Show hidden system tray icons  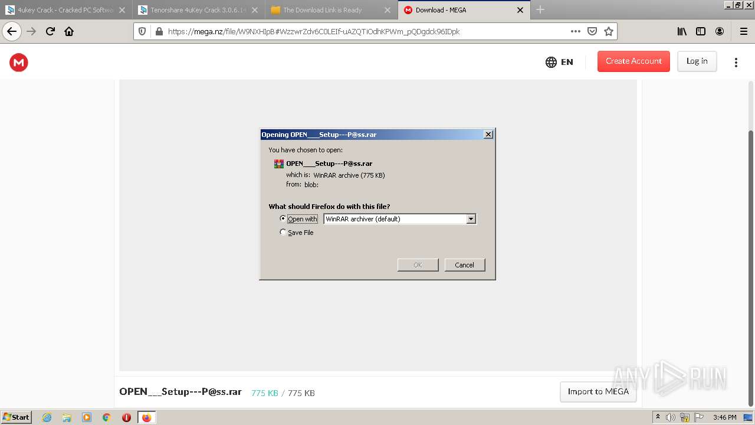(x=658, y=417)
